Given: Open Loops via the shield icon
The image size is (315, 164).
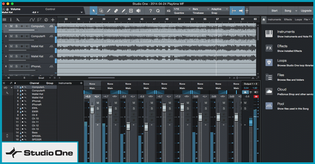Looking at the screenshot, I should coord(269,63).
